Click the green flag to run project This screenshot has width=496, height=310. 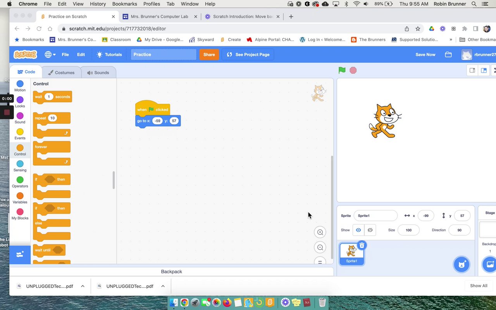click(x=342, y=70)
